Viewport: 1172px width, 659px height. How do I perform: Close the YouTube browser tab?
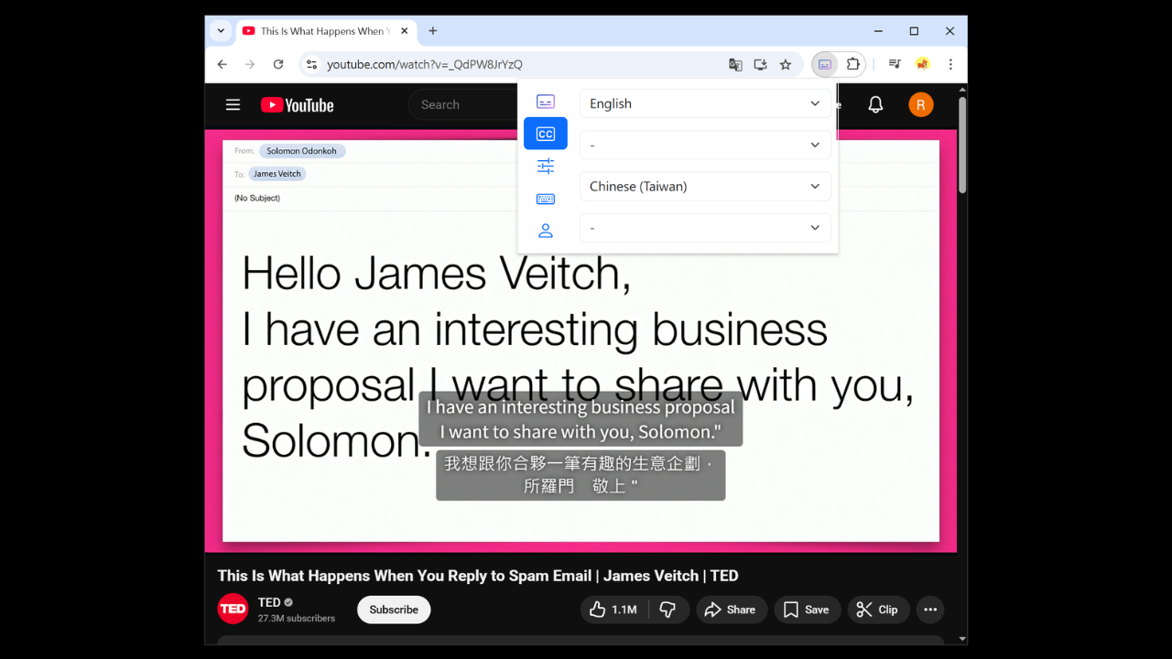click(x=405, y=31)
